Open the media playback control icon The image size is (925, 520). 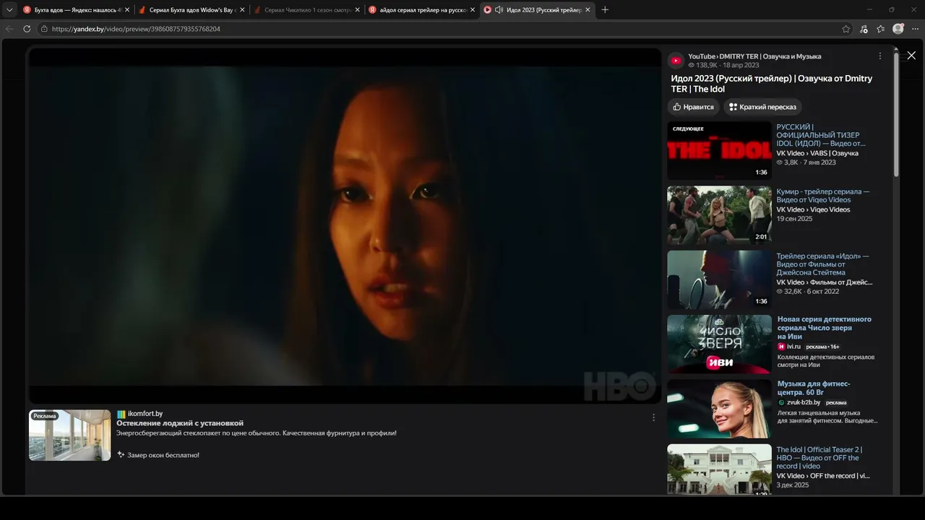tap(864, 29)
